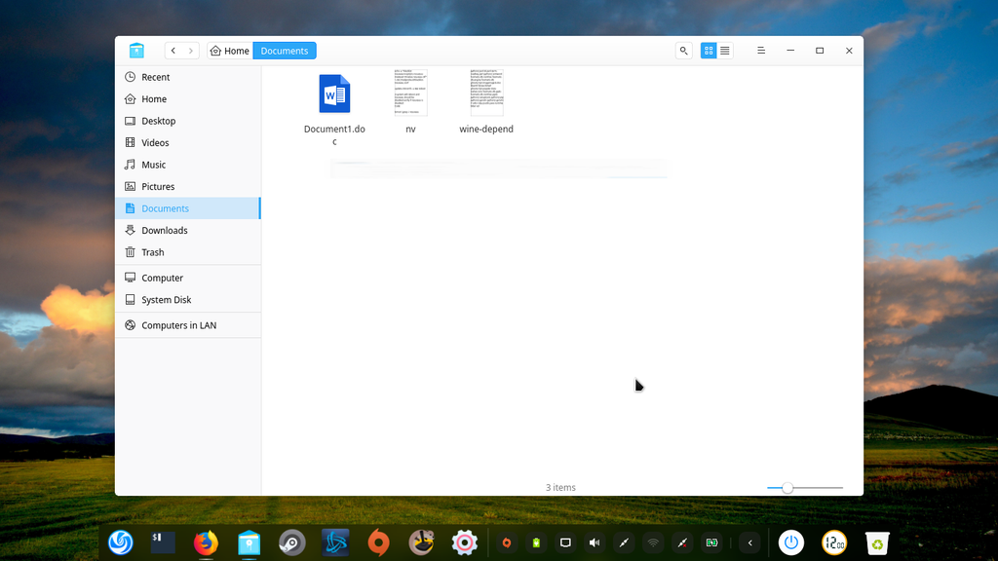Close the file manager window
998x561 pixels.
849,51
